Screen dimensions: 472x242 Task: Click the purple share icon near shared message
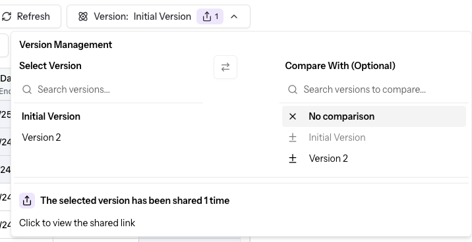click(x=27, y=201)
